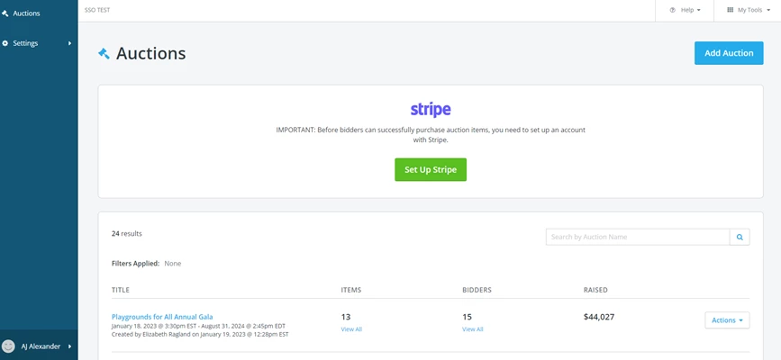Click the Set Up Stripe button
This screenshot has height=360, width=781.
point(431,170)
